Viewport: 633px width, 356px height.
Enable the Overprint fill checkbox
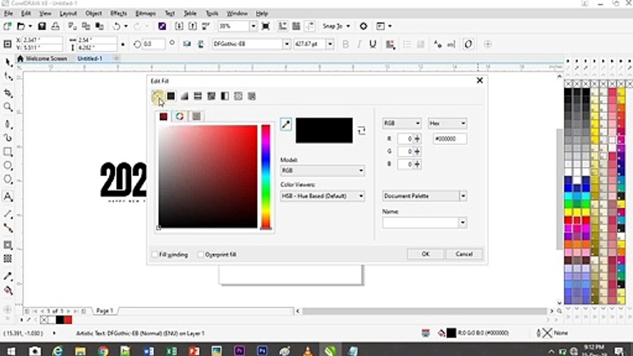pyautogui.click(x=200, y=255)
